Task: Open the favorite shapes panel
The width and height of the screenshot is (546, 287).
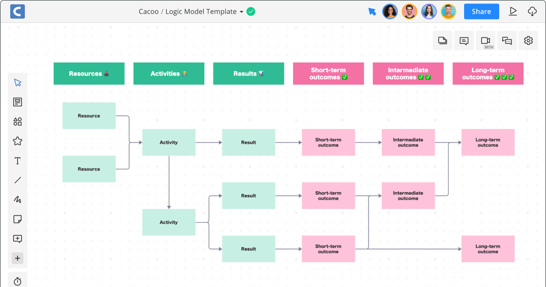Action: coord(18,141)
